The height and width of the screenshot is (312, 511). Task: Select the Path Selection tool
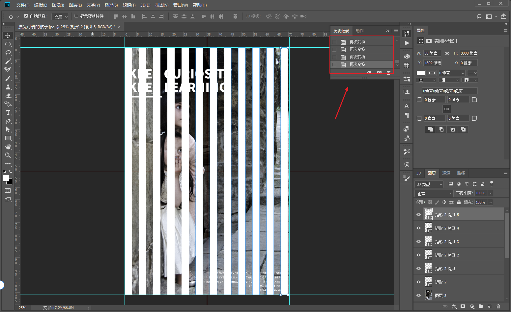(x=8, y=130)
